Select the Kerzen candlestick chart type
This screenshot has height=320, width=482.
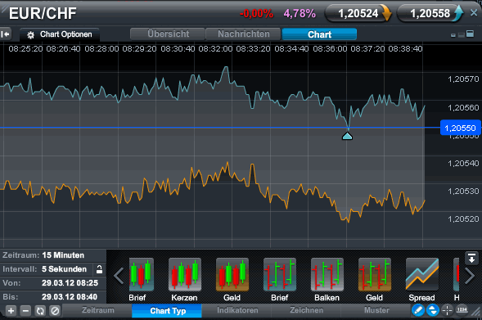(x=185, y=274)
